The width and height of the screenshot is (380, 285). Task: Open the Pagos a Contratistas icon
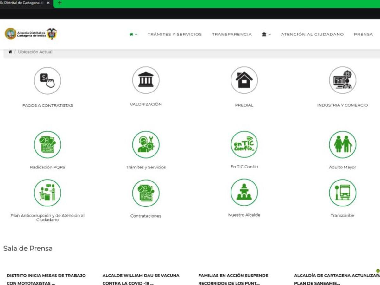click(47, 80)
